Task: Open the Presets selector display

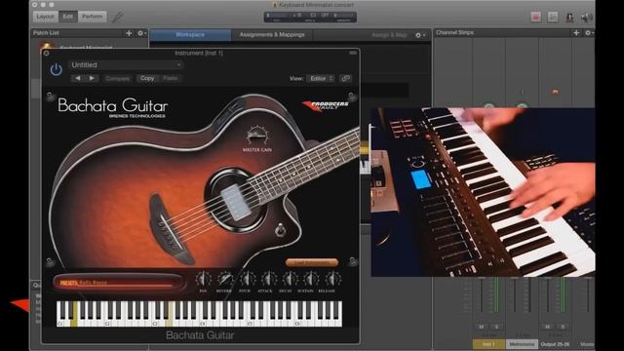Action: [x=119, y=283]
